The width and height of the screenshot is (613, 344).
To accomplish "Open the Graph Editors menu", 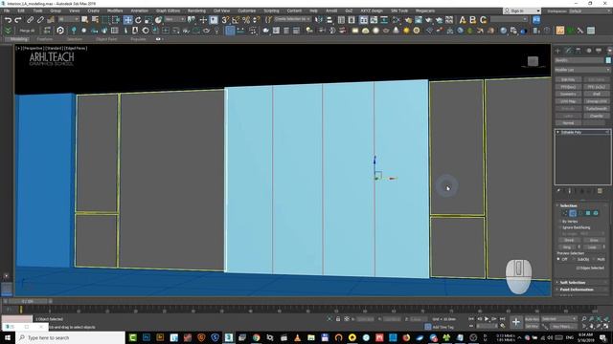I will (168, 11).
